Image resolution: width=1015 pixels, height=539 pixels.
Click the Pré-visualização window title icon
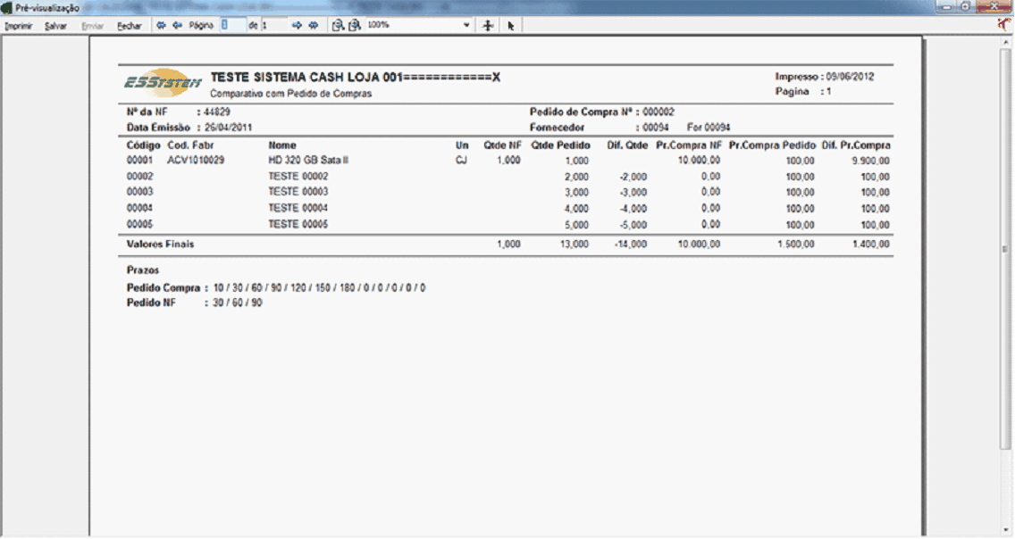point(7,7)
